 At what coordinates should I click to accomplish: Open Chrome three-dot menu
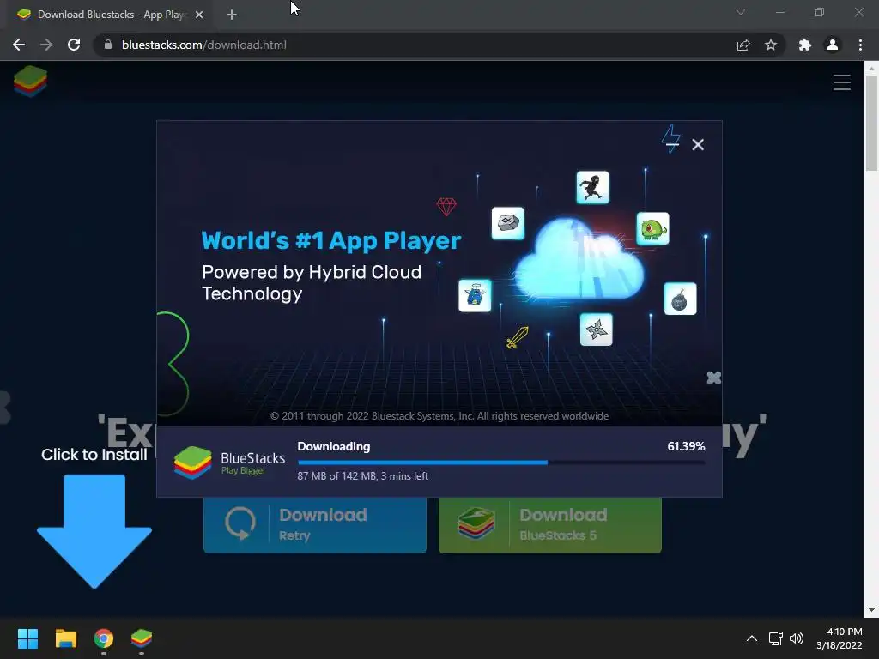[x=860, y=45]
